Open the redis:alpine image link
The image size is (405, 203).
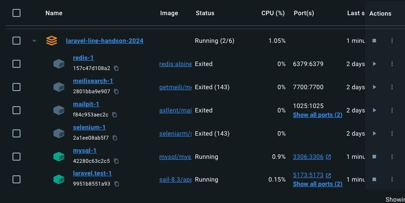(176, 64)
